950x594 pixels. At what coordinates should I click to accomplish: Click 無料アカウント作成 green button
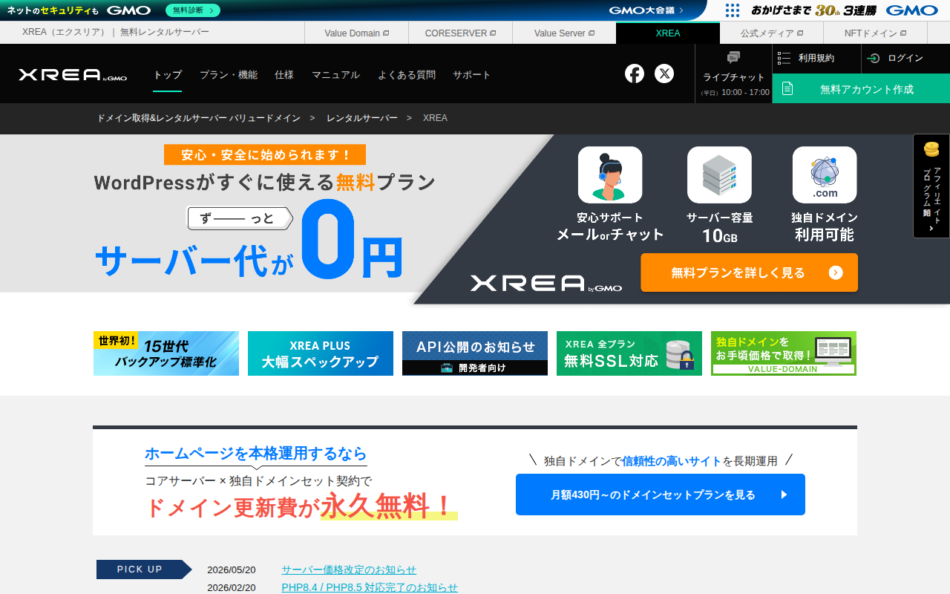pos(861,89)
